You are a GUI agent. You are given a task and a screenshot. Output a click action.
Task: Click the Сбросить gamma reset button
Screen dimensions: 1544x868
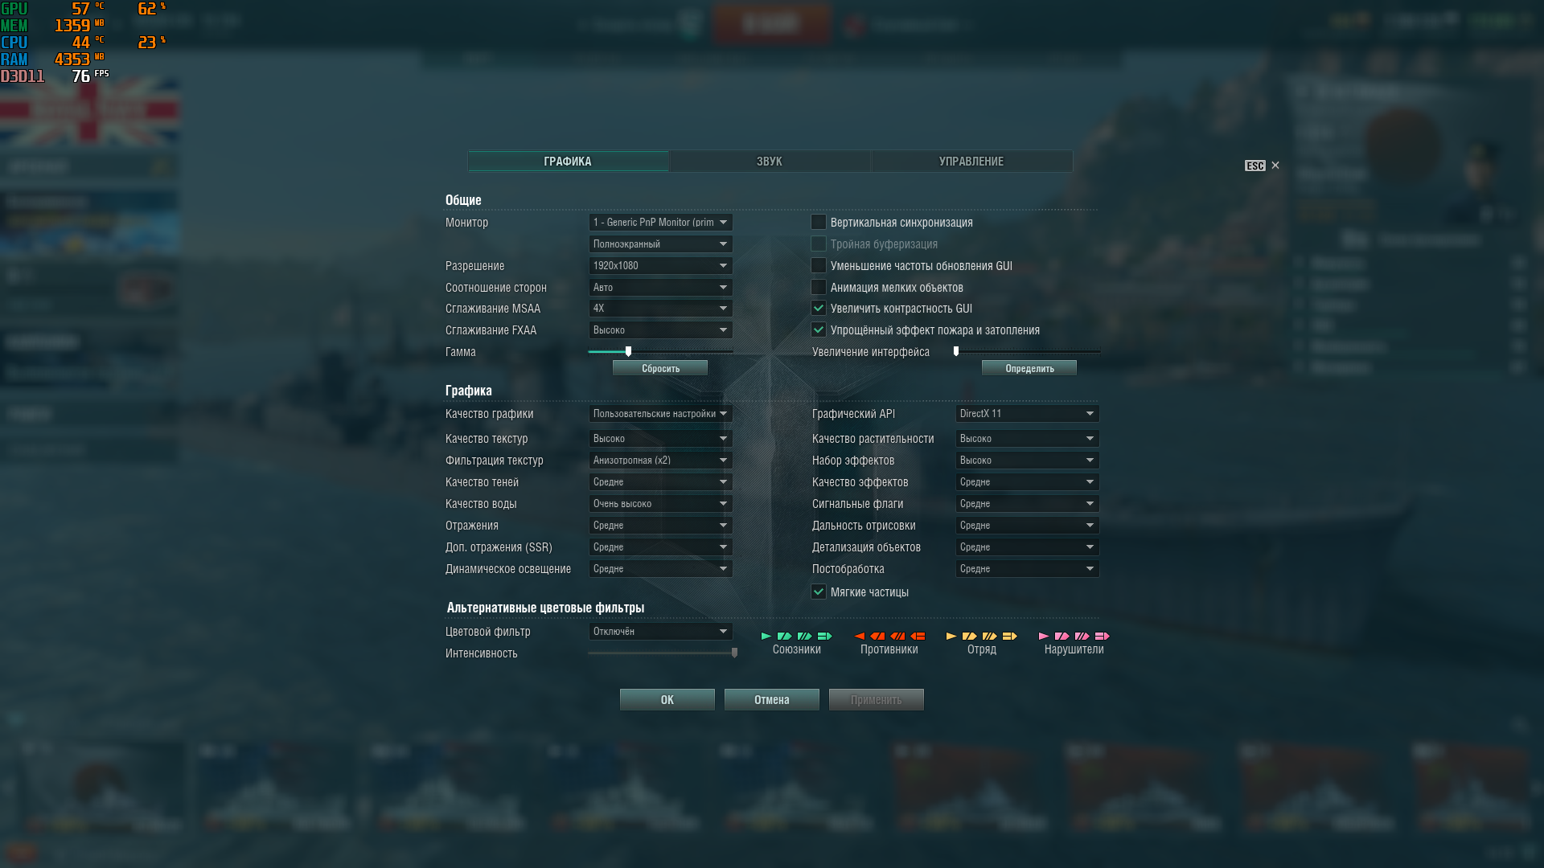click(660, 368)
